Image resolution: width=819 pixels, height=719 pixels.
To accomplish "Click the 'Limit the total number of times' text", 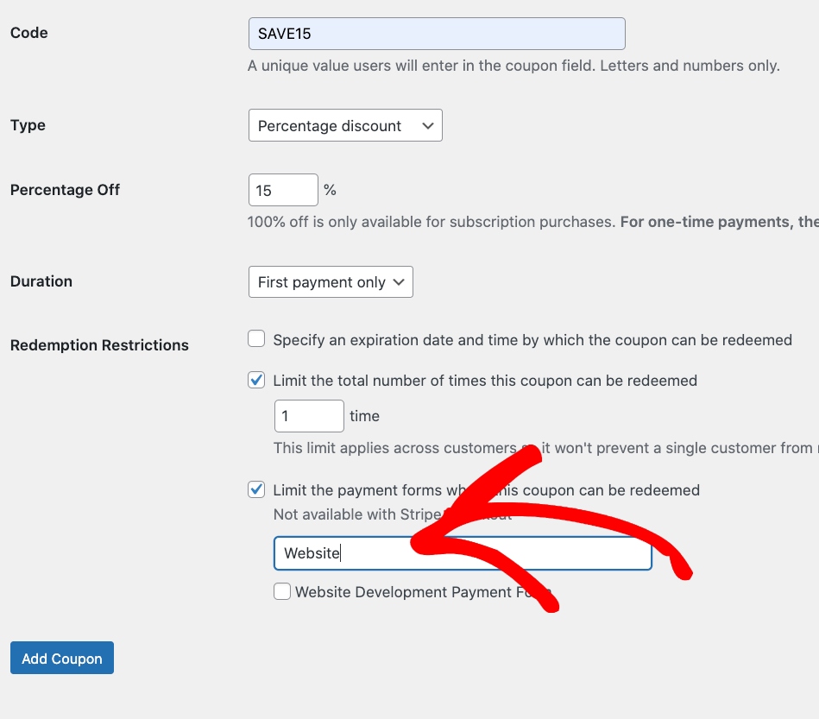I will (484, 381).
